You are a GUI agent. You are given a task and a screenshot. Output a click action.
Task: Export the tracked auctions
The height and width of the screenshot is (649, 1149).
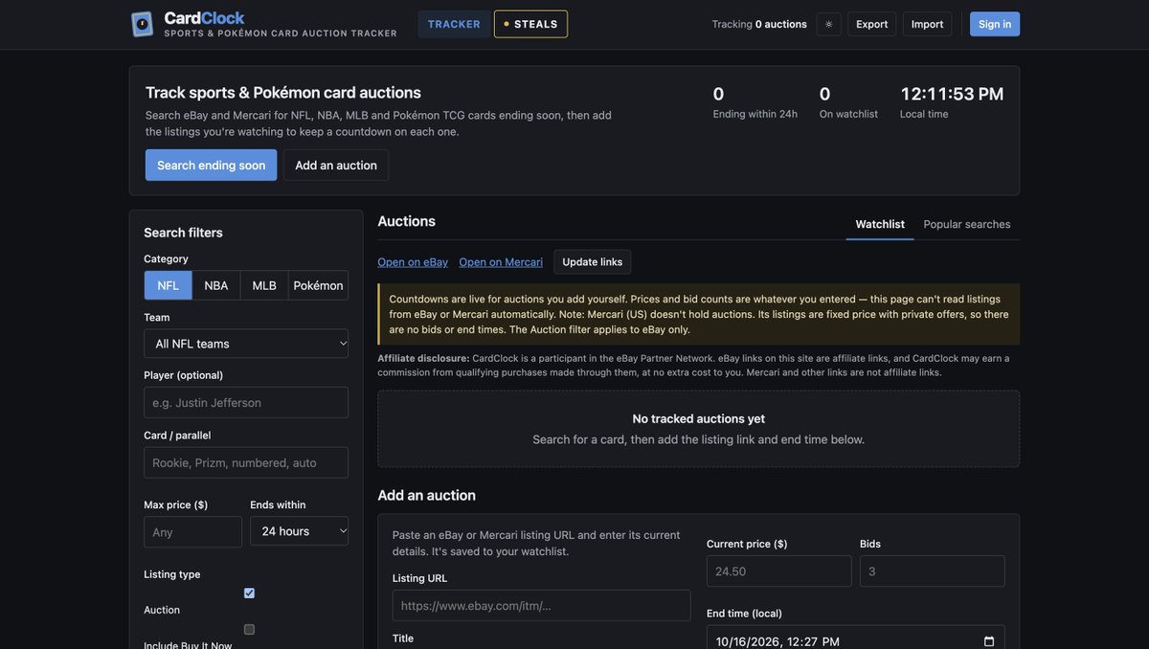tap(872, 24)
